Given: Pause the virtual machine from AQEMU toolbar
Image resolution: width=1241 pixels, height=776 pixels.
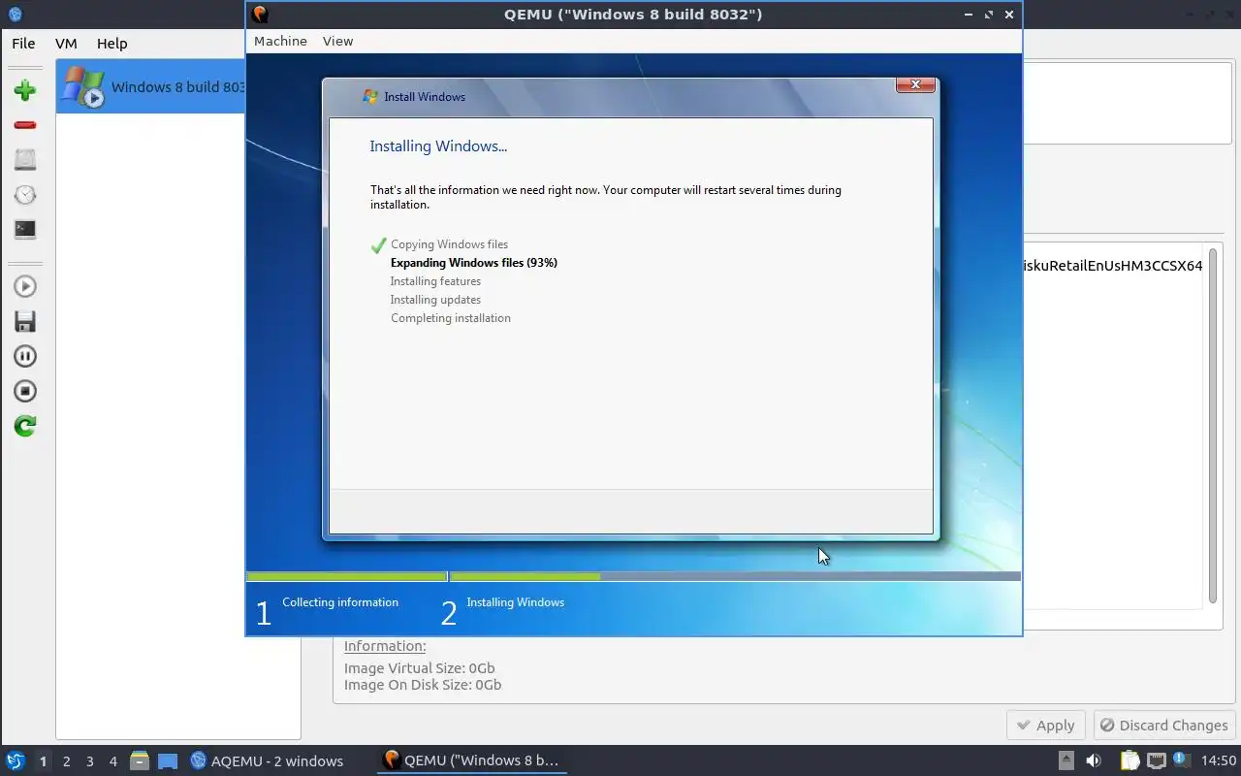Looking at the screenshot, I should [x=25, y=356].
